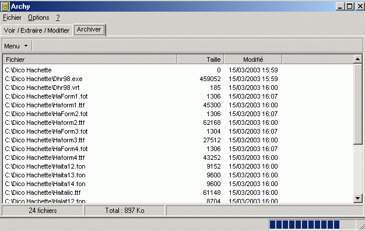The width and height of the screenshot is (365, 231).
Task: Click the Total : 897 Ko status panel
Action: 125,211
